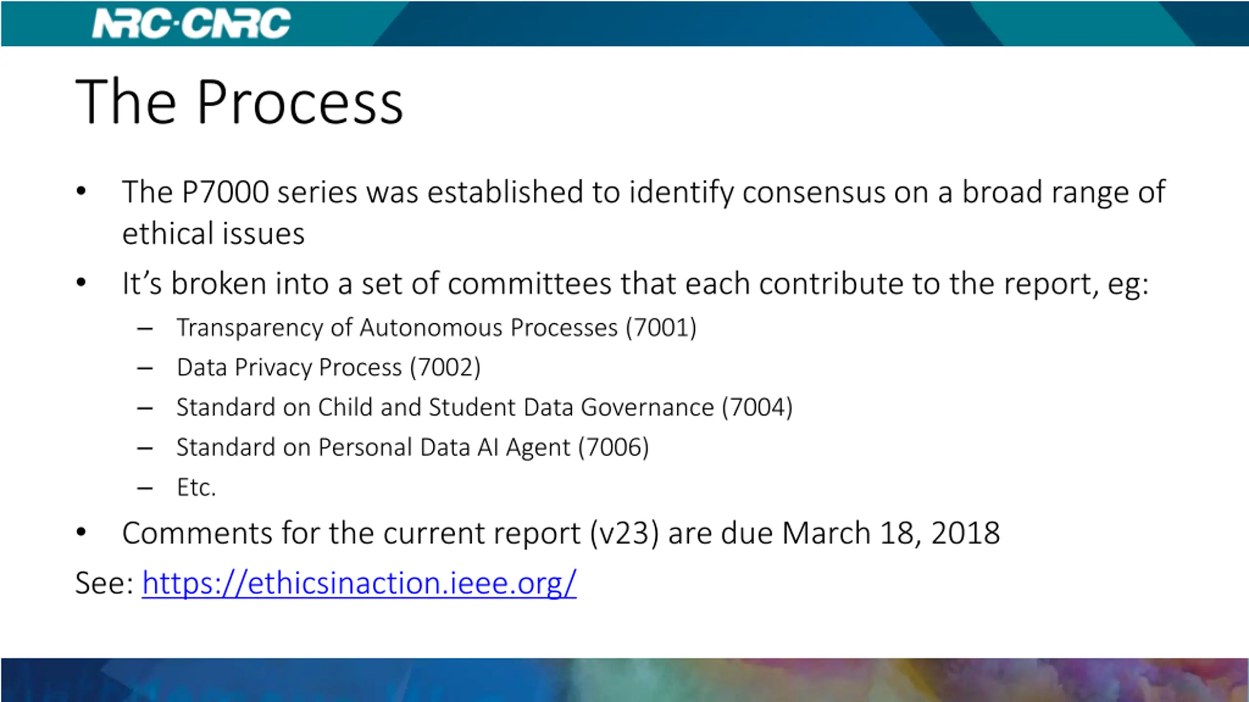
Task: Select Child and Student Data Governance (7004)
Action: tap(484, 408)
